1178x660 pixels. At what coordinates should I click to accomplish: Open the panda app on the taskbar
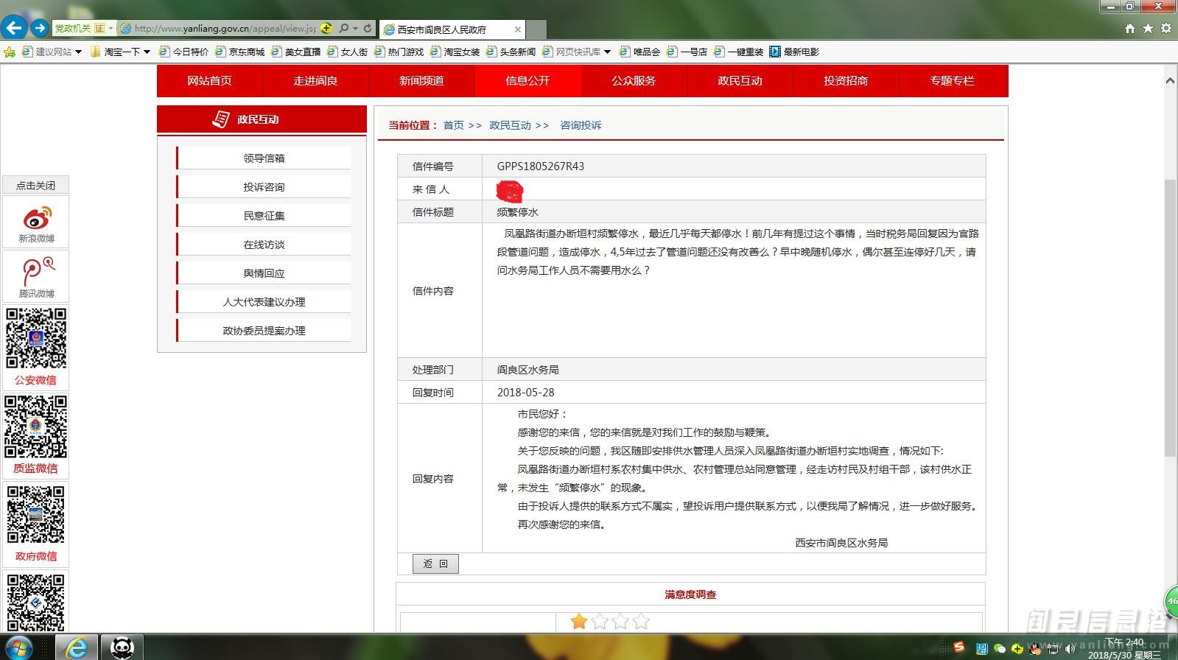(x=122, y=647)
